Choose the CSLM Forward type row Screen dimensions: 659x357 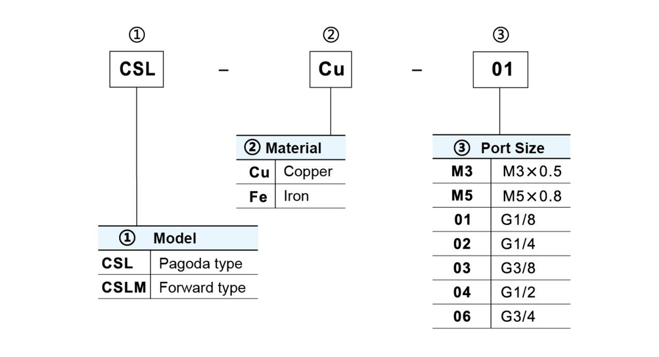coord(178,287)
